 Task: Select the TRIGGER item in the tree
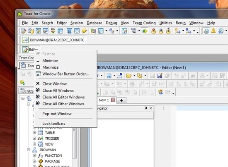coord(52,138)
